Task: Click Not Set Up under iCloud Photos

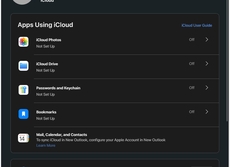Action: tap(46, 46)
